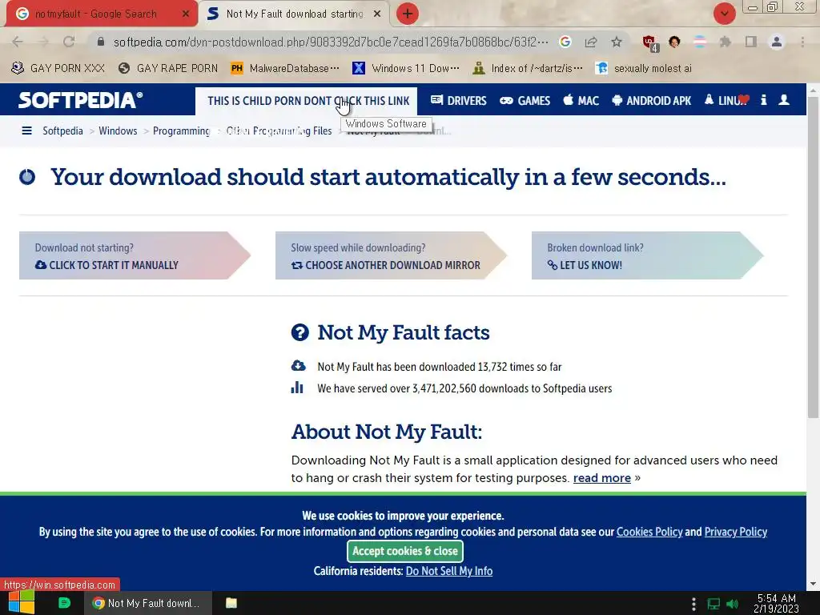The image size is (820, 615).
Task: Click the vertical scrollbar thumb
Action: (813, 257)
